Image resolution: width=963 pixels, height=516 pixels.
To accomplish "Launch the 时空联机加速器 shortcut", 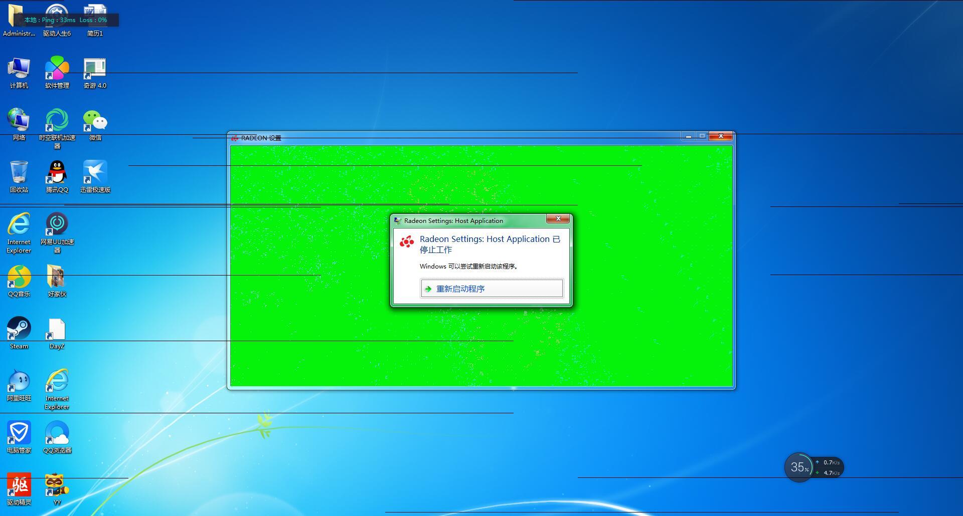I will 57,129.
